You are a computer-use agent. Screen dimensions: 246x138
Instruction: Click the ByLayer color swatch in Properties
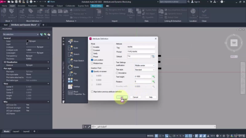pos(27,41)
